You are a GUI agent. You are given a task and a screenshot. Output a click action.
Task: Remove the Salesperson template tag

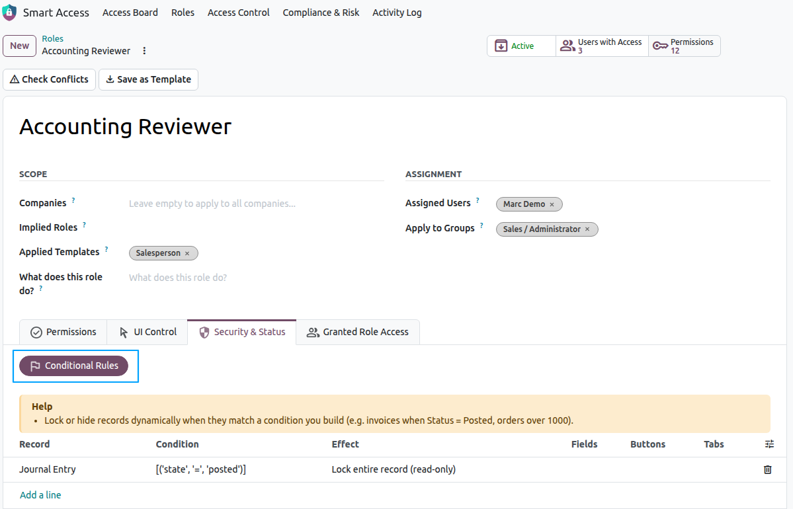click(187, 253)
